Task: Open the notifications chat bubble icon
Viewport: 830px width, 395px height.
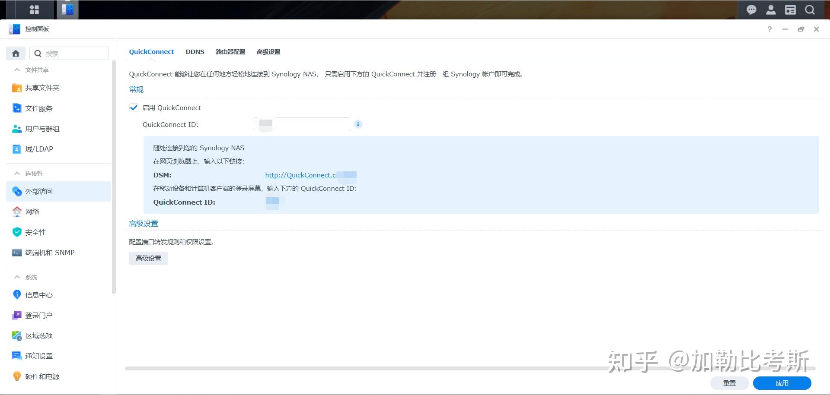Action: [751, 10]
